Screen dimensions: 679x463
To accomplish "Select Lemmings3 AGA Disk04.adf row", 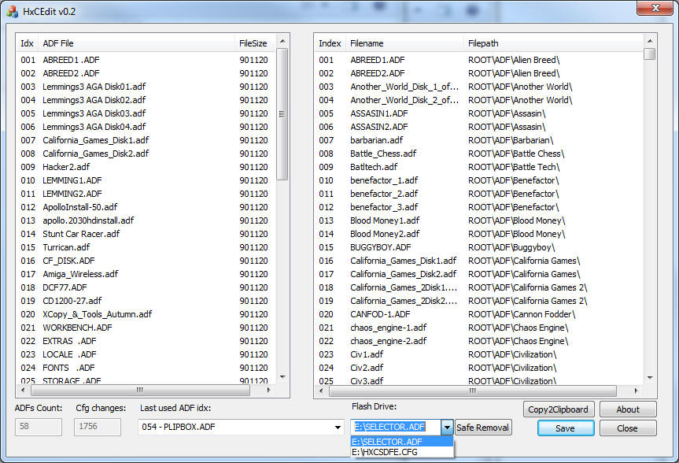I will pos(146,127).
